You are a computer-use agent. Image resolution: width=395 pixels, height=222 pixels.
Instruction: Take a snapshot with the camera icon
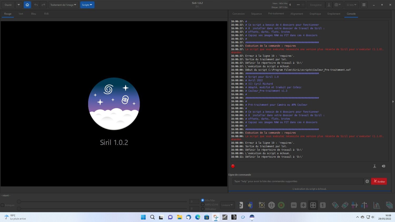(338, 5)
